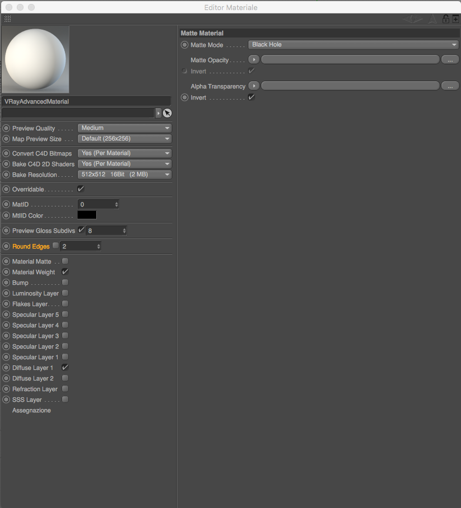Toggle Alpha Transparency Invert checkbox

pos(251,97)
